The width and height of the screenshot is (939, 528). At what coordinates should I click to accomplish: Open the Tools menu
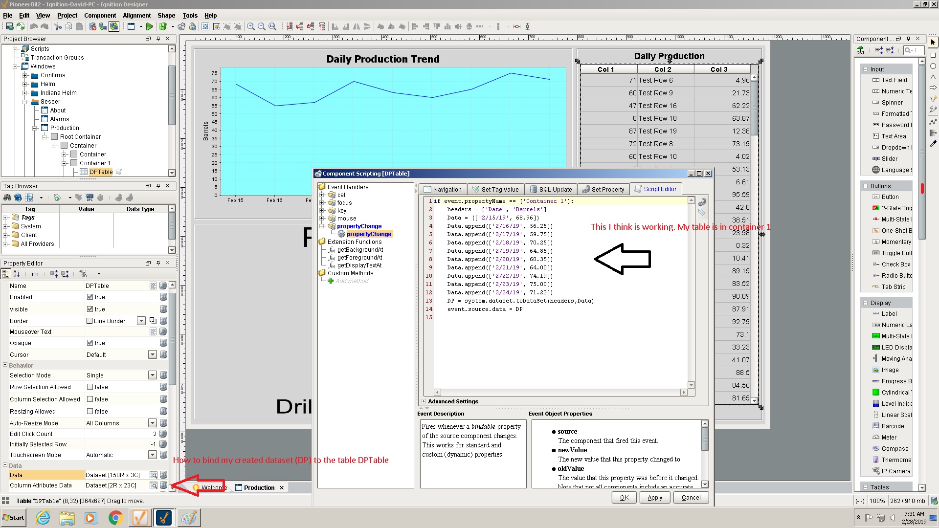190,15
